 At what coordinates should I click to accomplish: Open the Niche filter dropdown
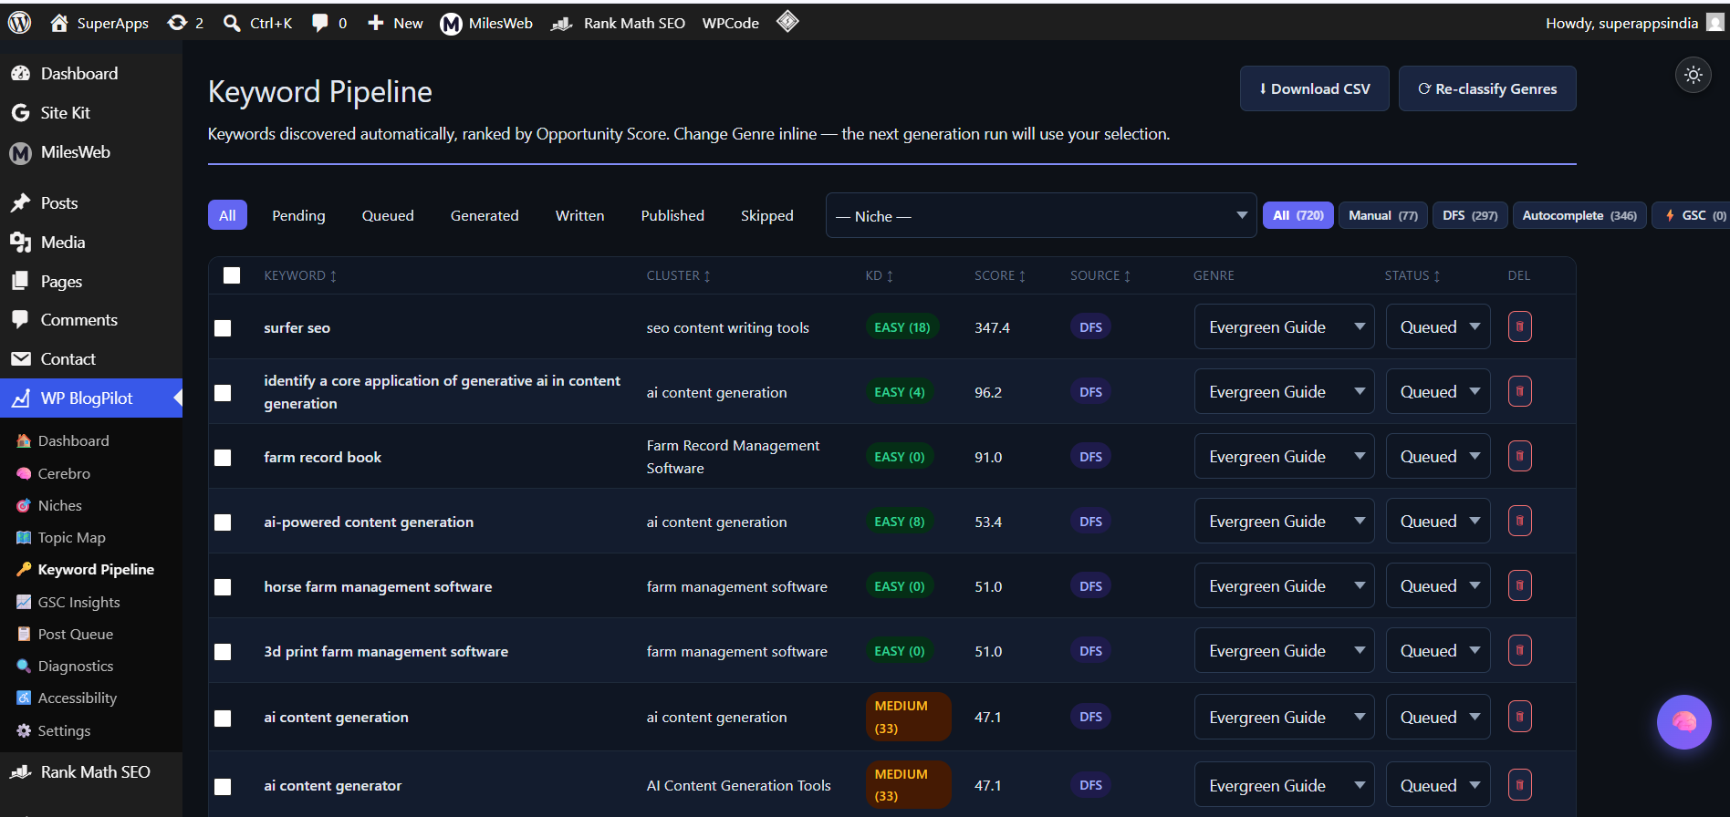click(1041, 216)
